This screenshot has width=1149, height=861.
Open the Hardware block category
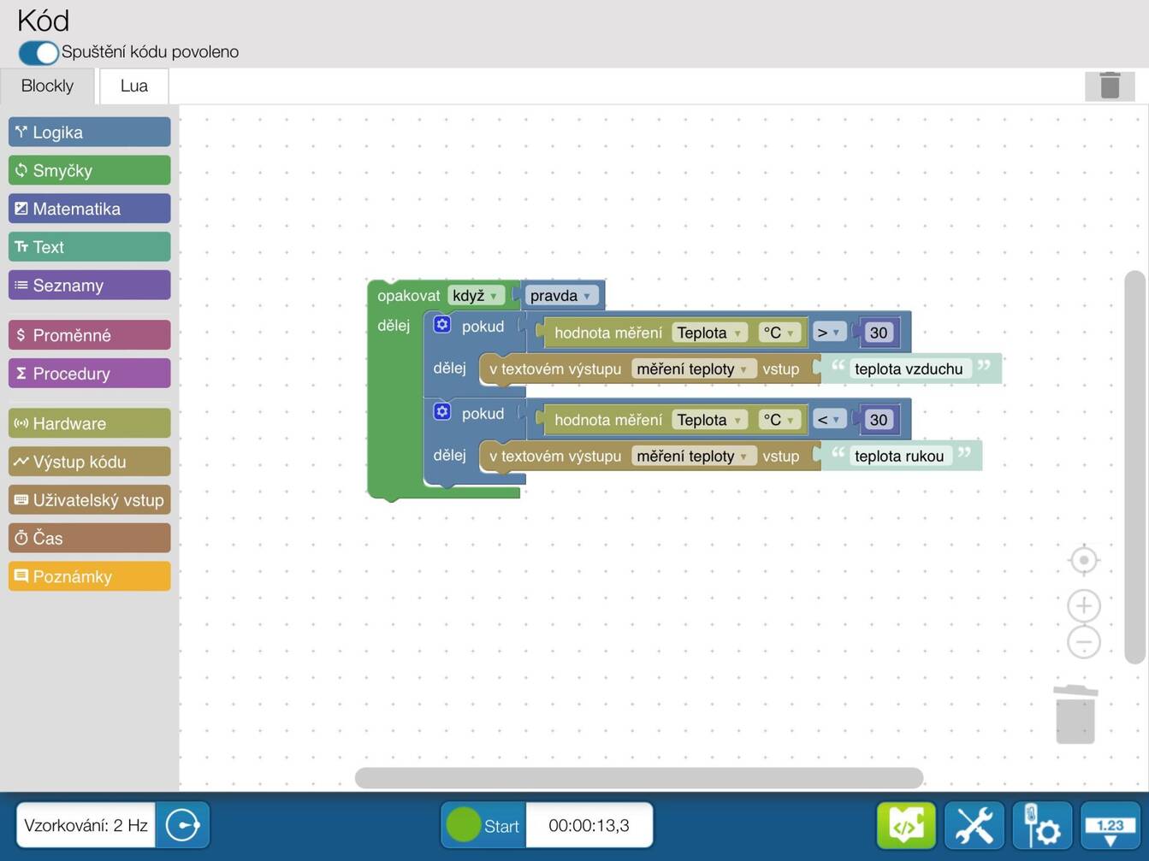90,423
